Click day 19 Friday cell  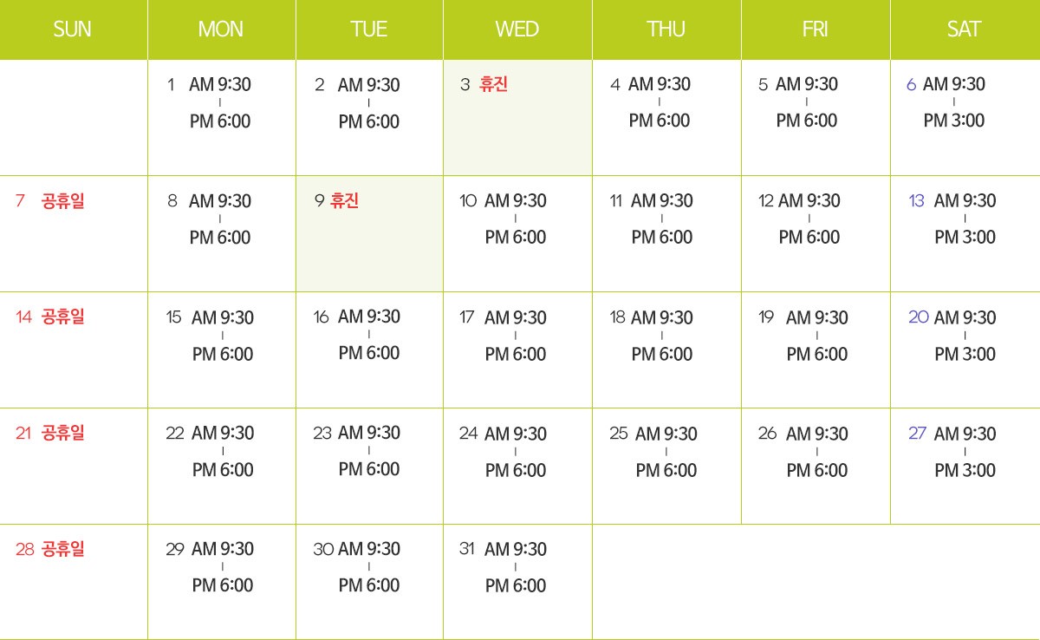tap(816, 349)
